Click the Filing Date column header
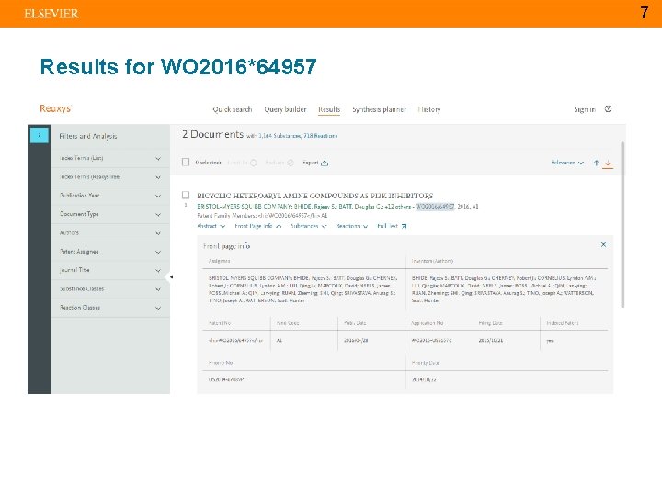Image resolution: width=662 pixels, height=496 pixels. 491,323
